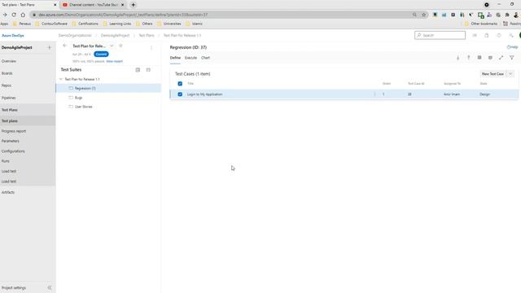
Task: Star the Test Plan for Release as favorite
Action: point(121,46)
